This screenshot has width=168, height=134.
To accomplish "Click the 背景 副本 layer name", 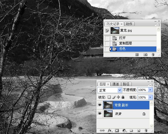I will [x=121, y=105].
